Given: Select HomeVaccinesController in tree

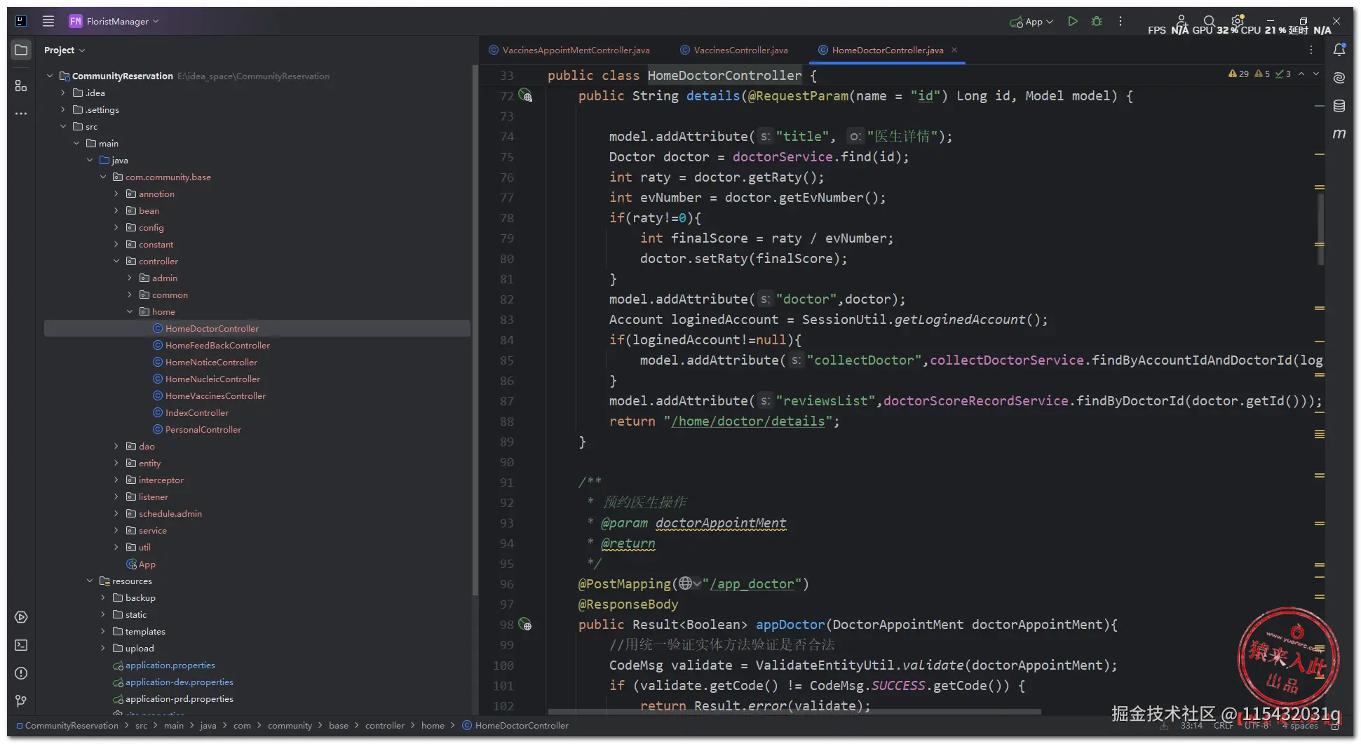Looking at the screenshot, I should tap(215, 395).
